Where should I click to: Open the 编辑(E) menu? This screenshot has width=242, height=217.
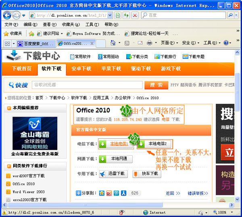(30, 25)
